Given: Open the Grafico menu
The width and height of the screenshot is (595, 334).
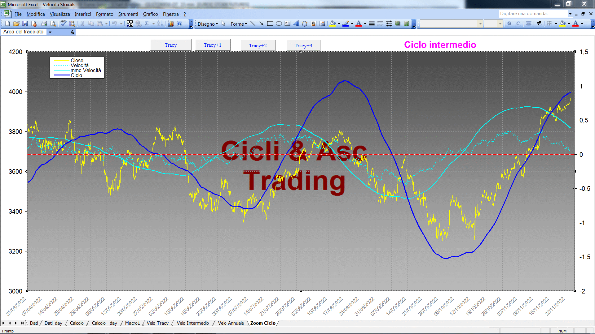Looking at the screenshot, I should tap(150, 14).
